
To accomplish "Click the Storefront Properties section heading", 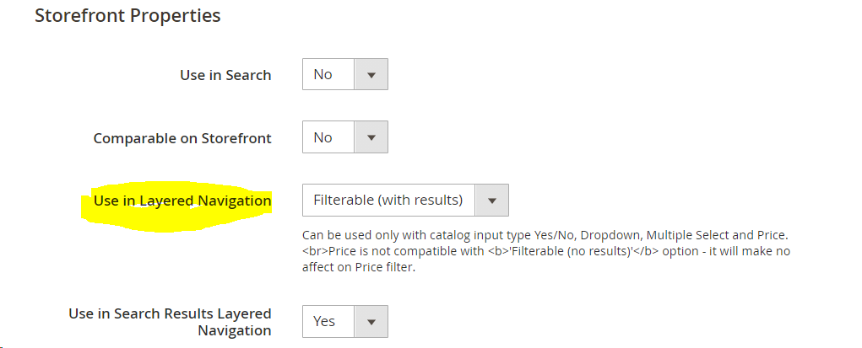I will [127, 16].
